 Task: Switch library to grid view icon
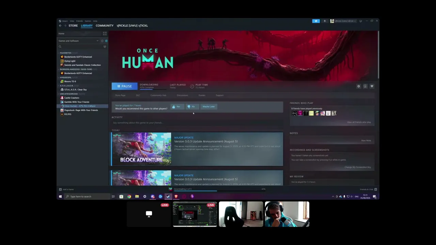(x=105, y=33)
